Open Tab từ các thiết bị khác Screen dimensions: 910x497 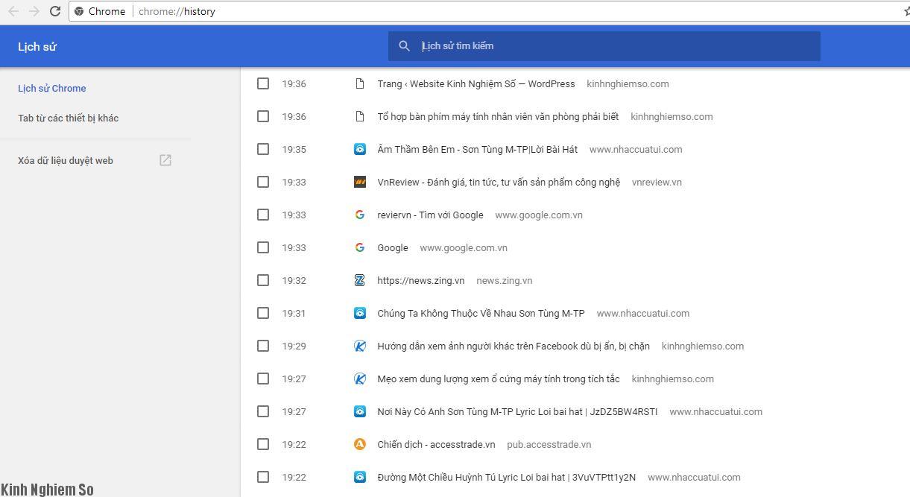click(69, 118)
